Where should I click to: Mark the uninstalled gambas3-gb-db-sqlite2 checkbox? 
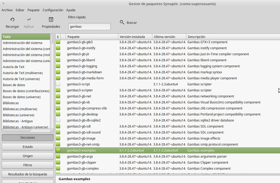pos(58,120)
